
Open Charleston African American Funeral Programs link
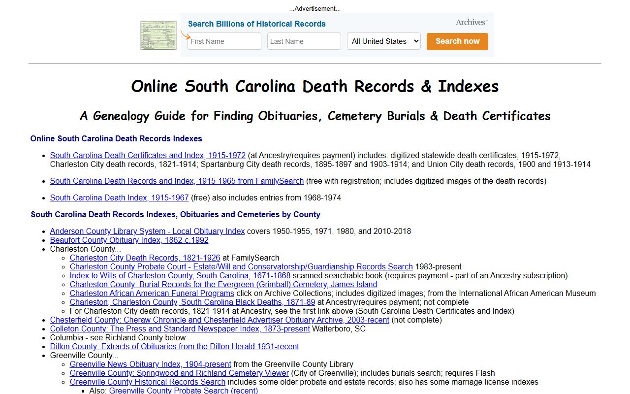coord(152,293)
